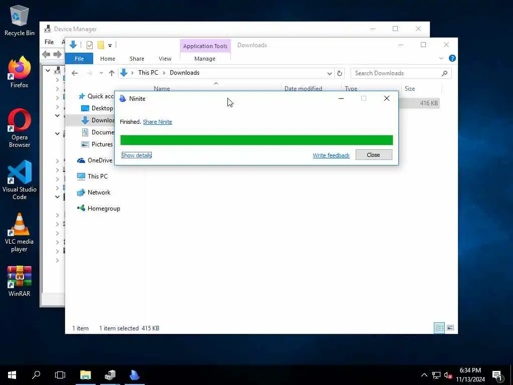Open VLC media player desktop shortcut
513x385 pixels.
click(x=20, y=233)
